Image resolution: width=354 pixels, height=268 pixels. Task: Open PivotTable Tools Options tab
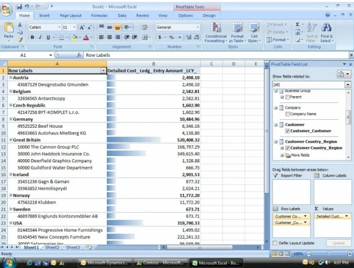point(186,16)
